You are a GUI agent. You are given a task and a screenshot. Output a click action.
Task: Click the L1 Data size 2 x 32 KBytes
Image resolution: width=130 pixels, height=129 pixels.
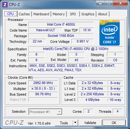click(92, 83)
